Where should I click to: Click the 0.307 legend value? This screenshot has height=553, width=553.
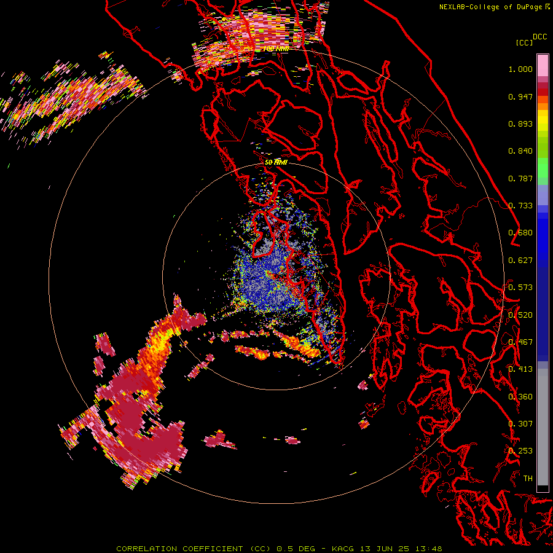coord(520,424)
